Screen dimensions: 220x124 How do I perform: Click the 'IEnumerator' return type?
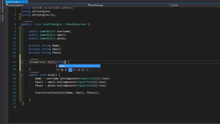click(37, 62)
